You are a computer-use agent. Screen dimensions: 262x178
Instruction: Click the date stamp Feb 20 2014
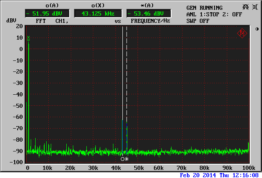pyautogui.click(x=198, y=175)
